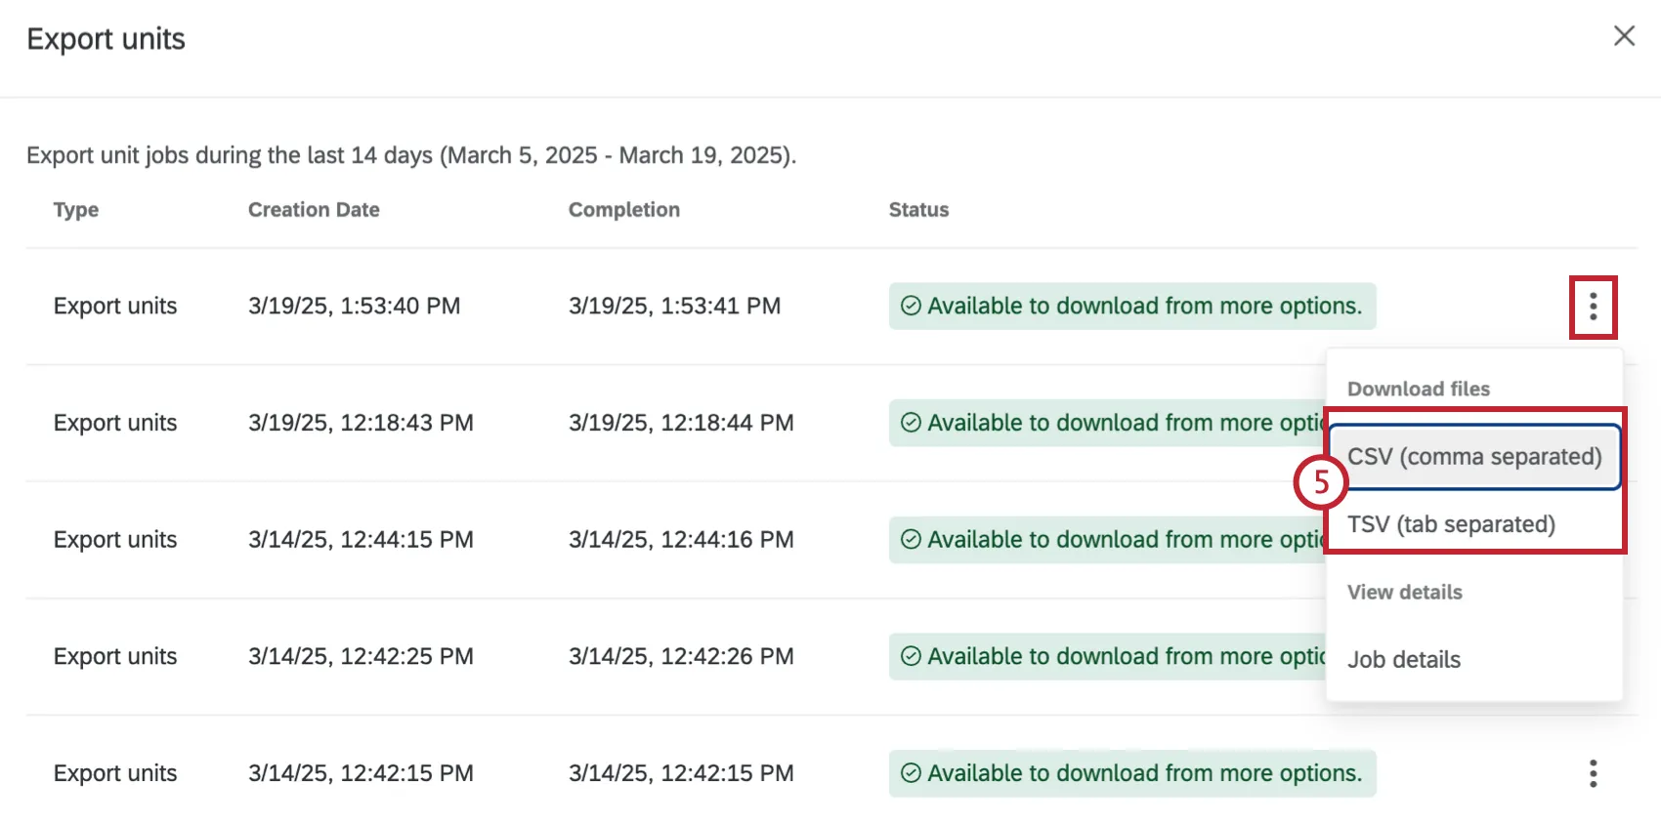This screenshot has width=1661, height=826.
Task: Click checkmark icon in last row status badge
Action: pyautogui.click(x=911, y=773)
